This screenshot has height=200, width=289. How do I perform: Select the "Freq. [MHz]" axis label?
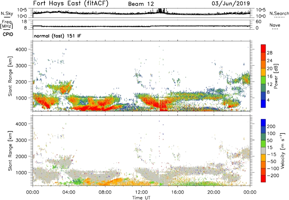7,24
